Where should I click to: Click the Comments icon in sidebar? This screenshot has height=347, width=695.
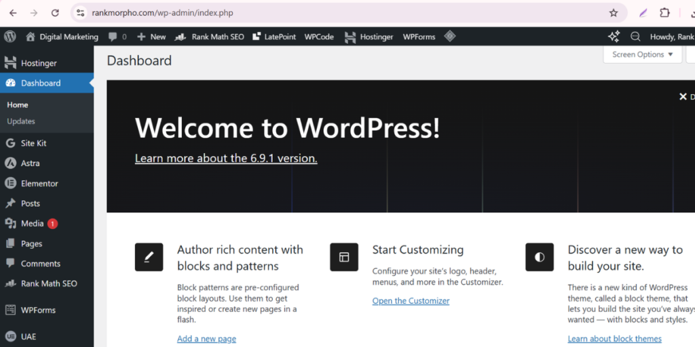10,264
